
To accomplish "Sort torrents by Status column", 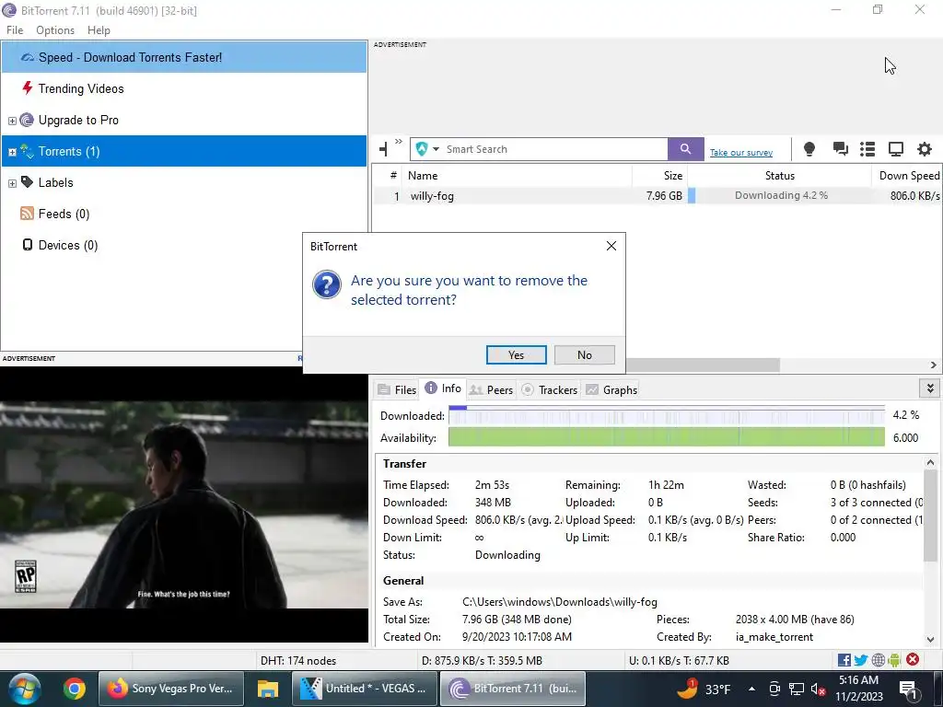I will [x=779, y=176].
